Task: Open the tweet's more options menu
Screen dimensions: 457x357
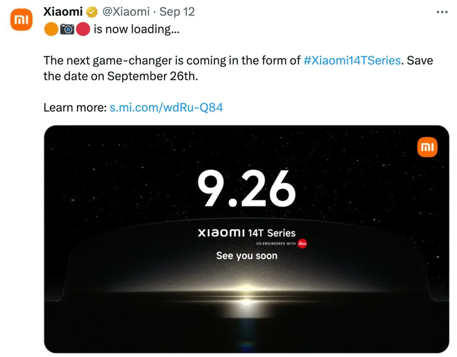Action: (441, 12)
